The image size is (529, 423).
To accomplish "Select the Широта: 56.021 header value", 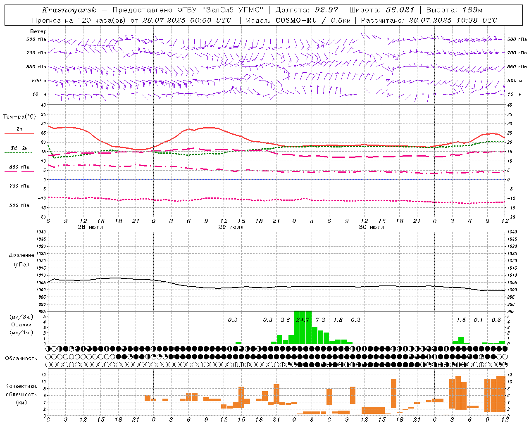I will 381,10.
